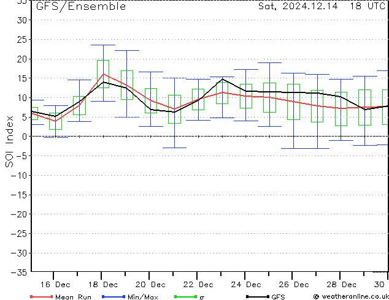Click the y-axis value '30'
The height and width of the screenshot is (300, 389).
point(22,20)
